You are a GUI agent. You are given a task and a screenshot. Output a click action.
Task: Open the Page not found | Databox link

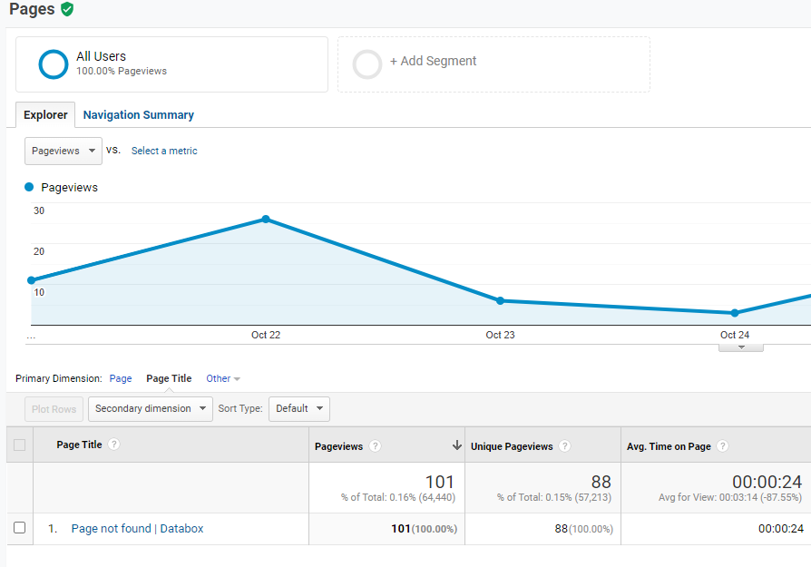click(x=137, y=529)
